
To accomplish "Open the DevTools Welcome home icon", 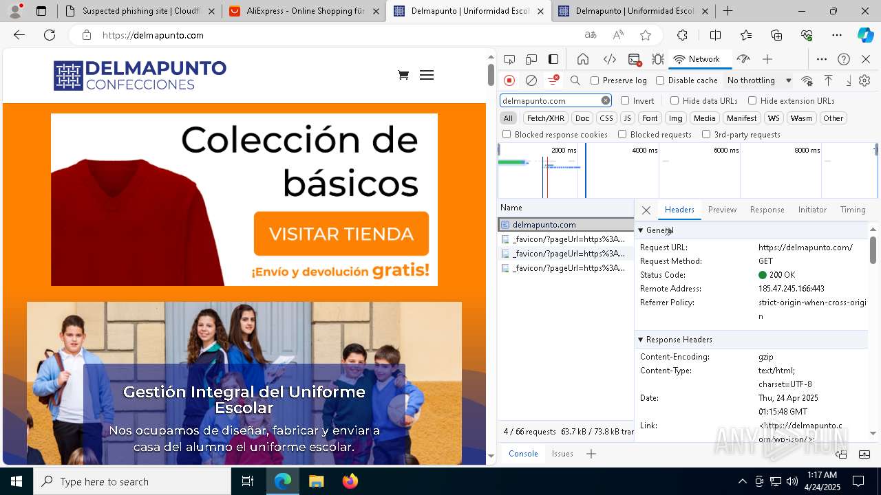I will [583, 59].
